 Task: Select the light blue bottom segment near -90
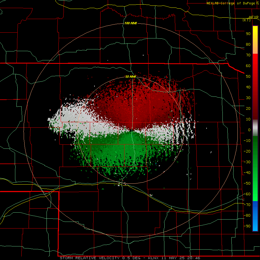click(x=255, y=226)
